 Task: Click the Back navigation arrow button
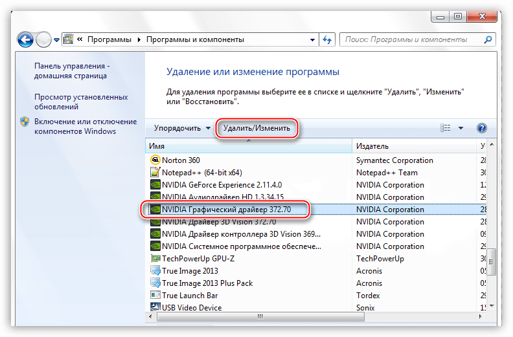pos(25,40)
